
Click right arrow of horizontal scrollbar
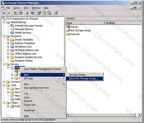(x=140, y=115)
